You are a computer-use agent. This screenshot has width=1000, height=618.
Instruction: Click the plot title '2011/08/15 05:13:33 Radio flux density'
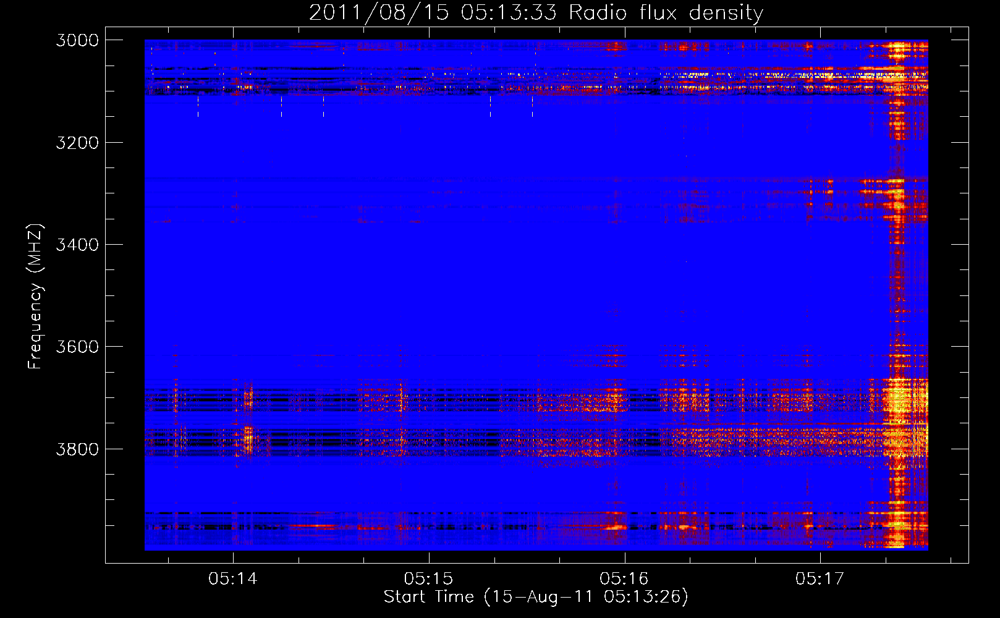coord(536,13)
